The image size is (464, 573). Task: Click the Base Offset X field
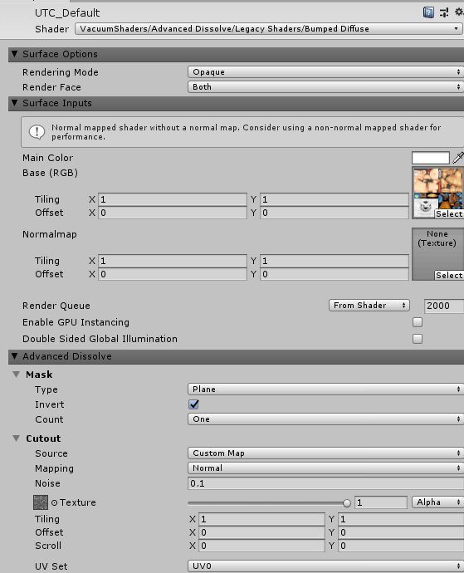coord(173,213)
